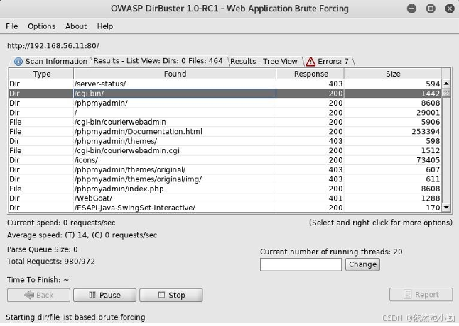This screenshot has height=326, width=459.
Task: Click the results table scrollbar thumb
Action: 446,94
